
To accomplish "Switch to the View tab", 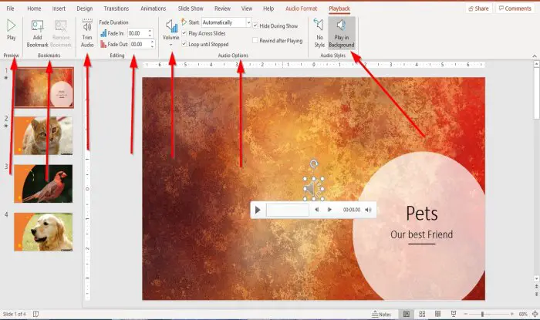I will (247, 8).
